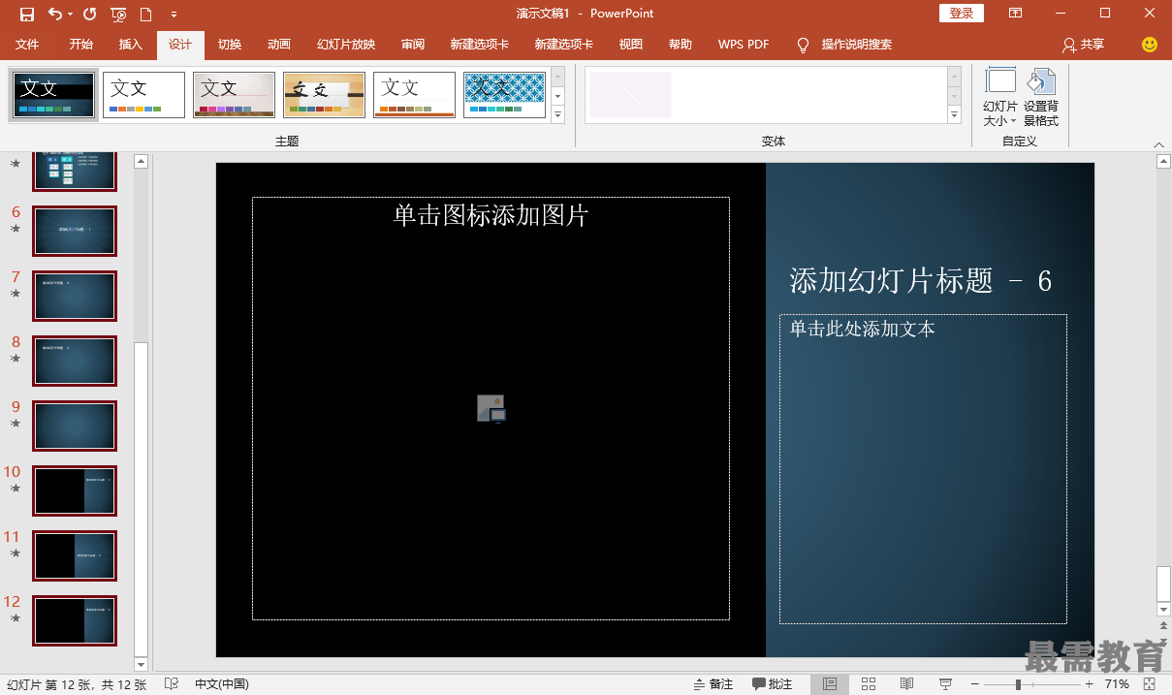The height and width of the screenshot is (695, 1172).
Task: Select slide 9 thumbnail
Action: [75, 426]
